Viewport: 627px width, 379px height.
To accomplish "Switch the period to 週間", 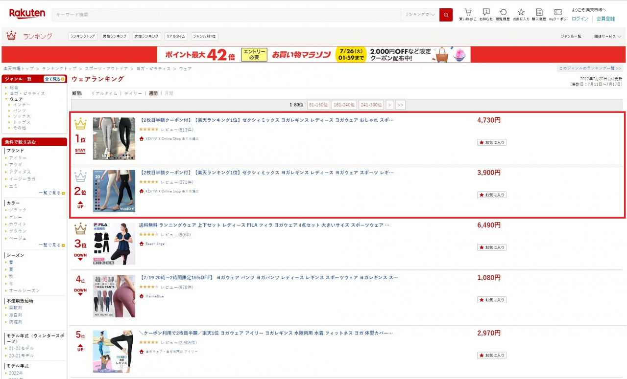I will coord(153,93).
